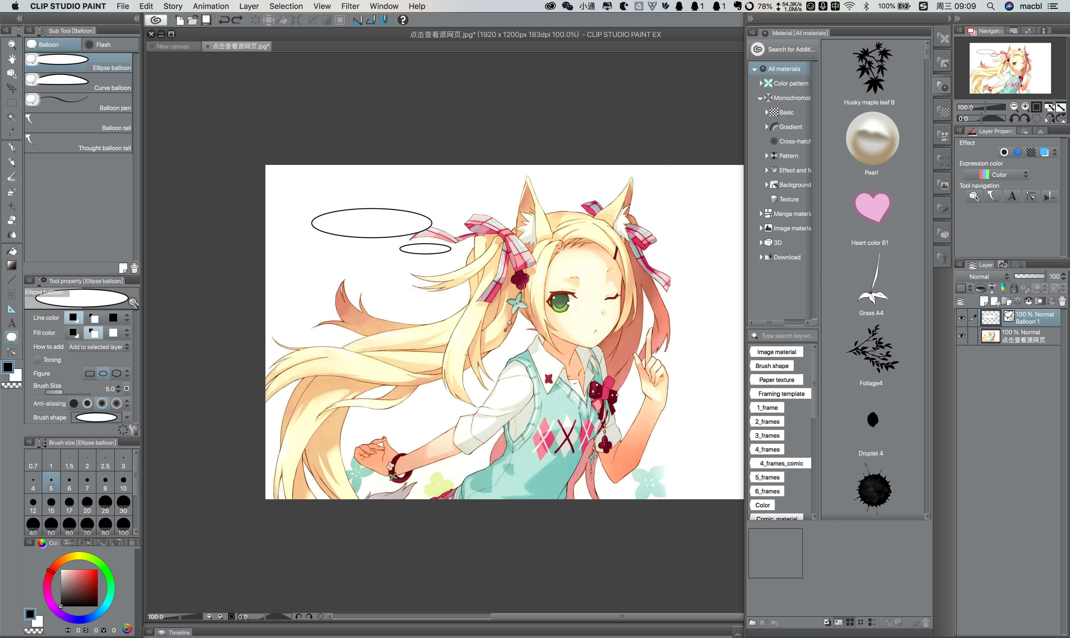
Task: Select ellipse figure option
Action: pos(103,373)
